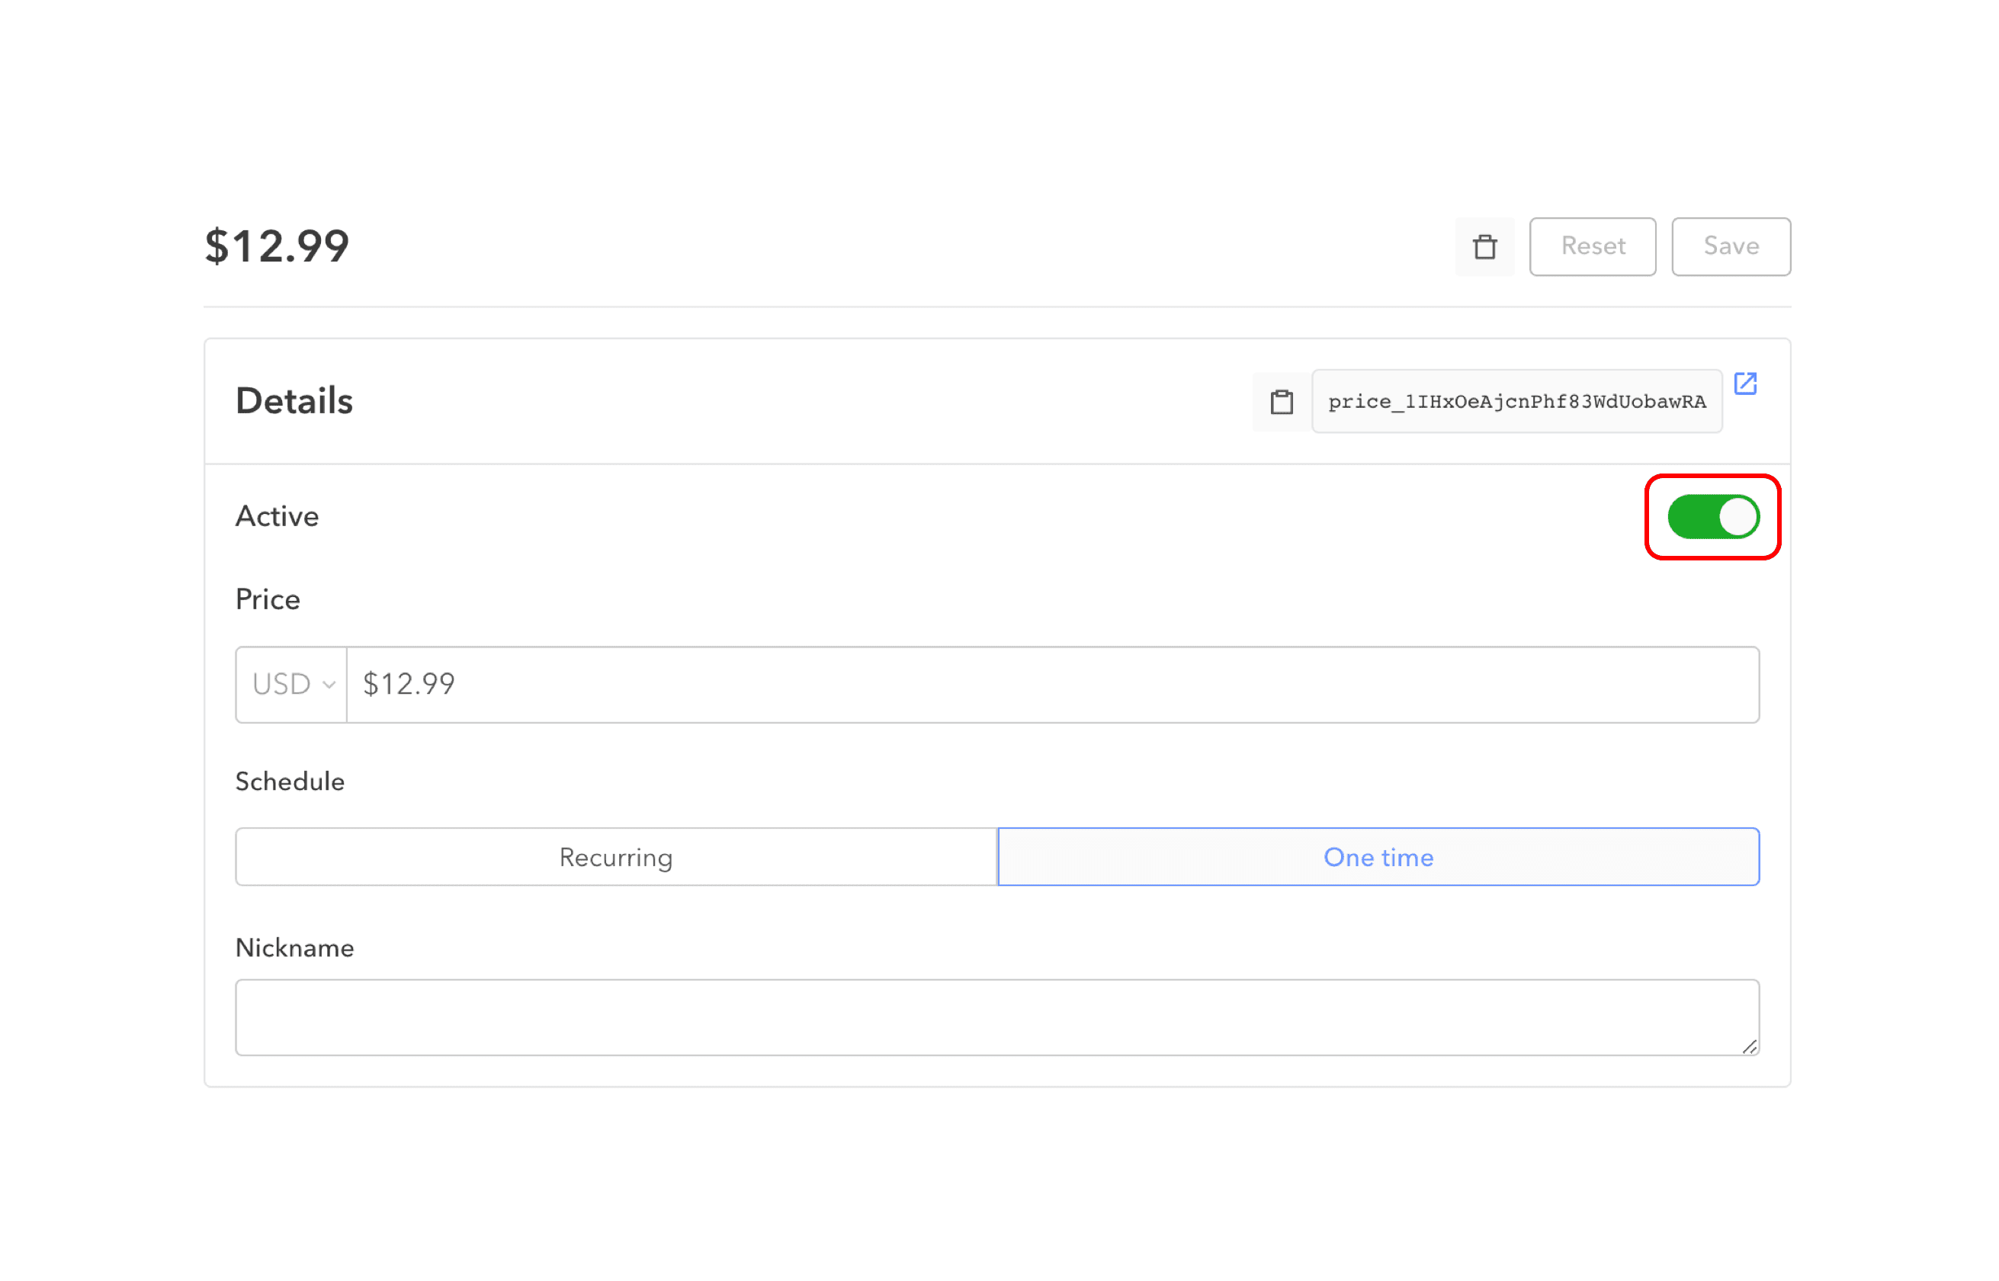1999x1281 pixels.
Task: Click the chevron arrow beside USD
Action: pyautogui.click(x=329, y=685)
